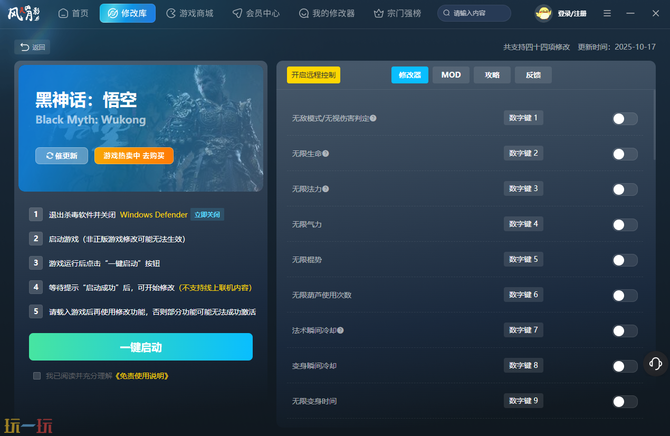670x436 pixels.
Task: Click the 数字键 8 hotkey button
Action: click(x=523, y=365)
